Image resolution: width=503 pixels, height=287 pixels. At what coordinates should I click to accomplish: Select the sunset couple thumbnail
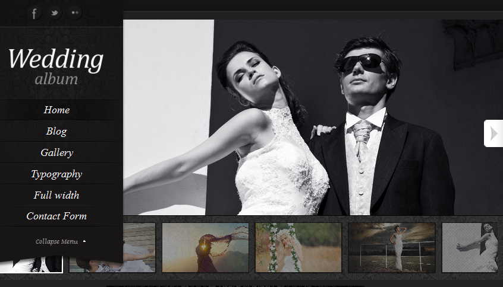[205, 248]
